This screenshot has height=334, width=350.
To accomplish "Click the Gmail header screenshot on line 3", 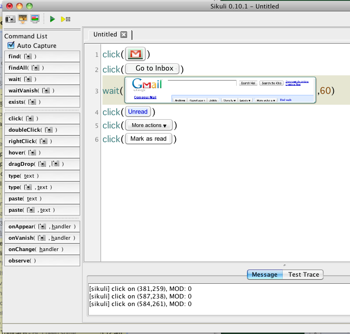I will (x=221, y=90).
